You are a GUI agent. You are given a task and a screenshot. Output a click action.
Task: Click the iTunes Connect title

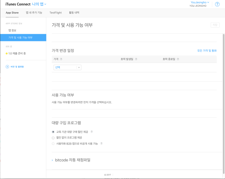[x=18, y=4]
